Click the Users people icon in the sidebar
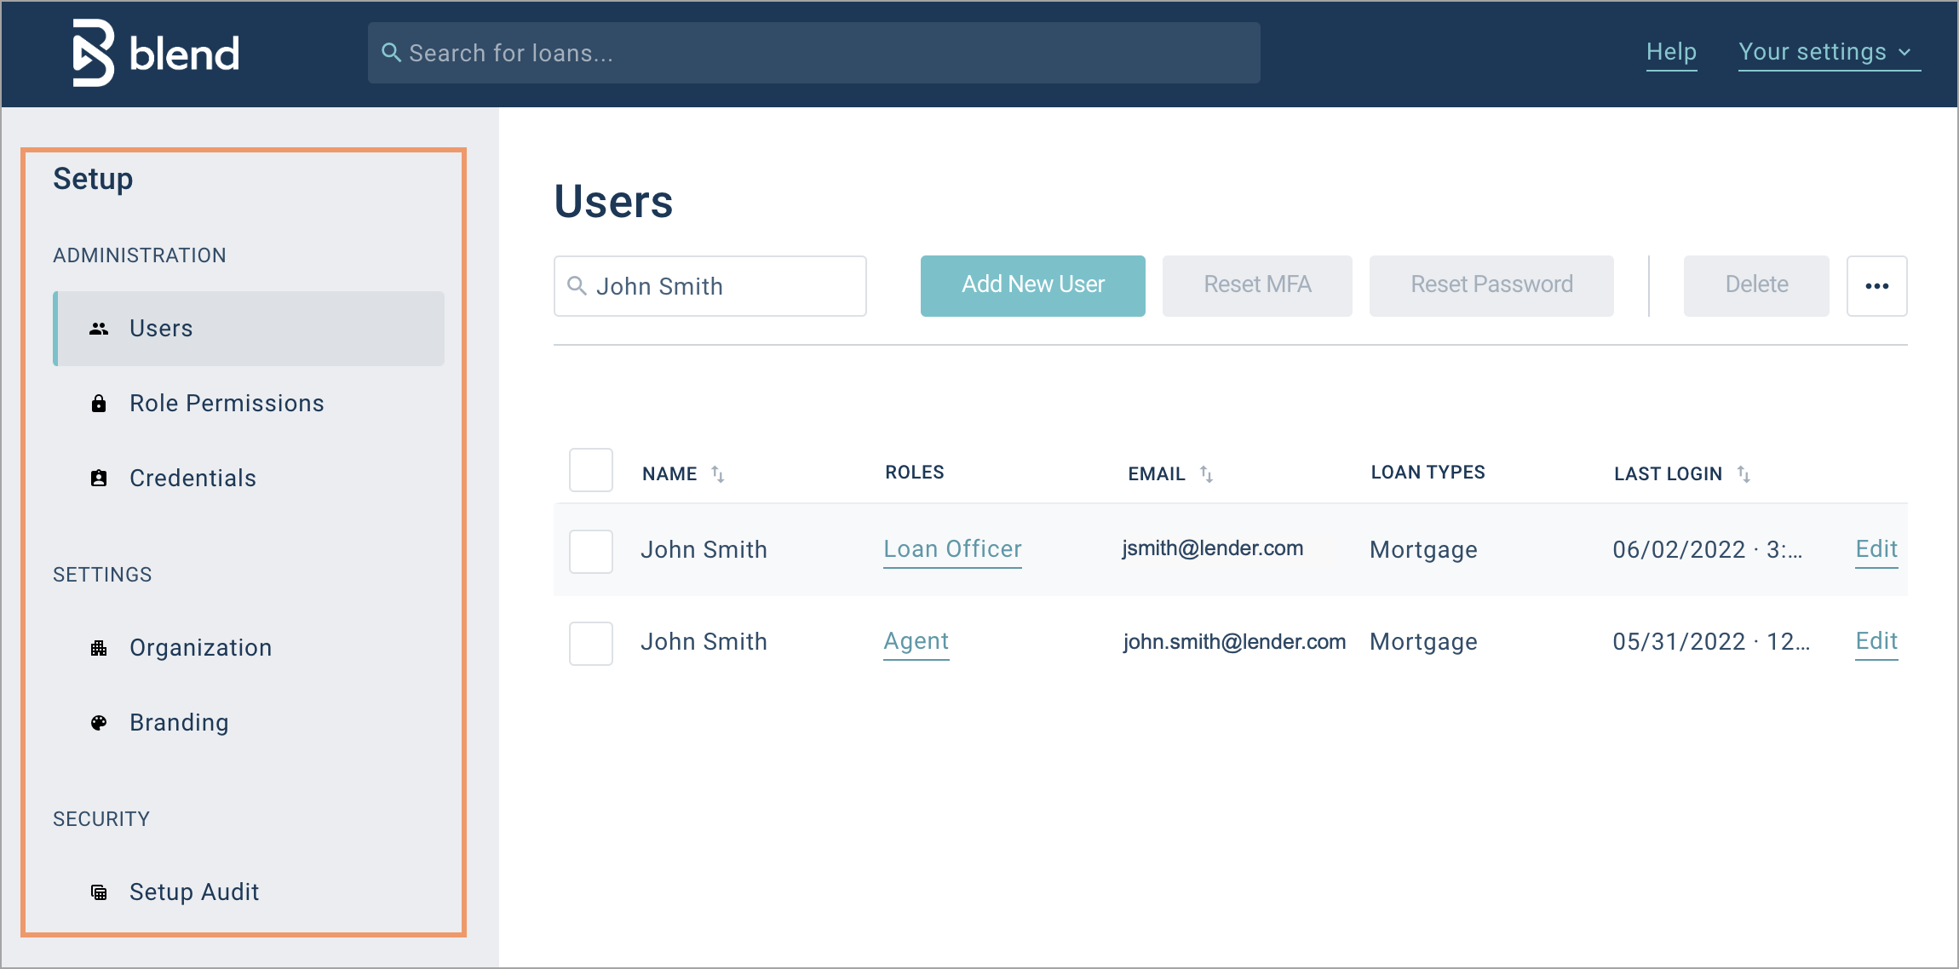The image size is (1959, 969). (x=99, y=329)
